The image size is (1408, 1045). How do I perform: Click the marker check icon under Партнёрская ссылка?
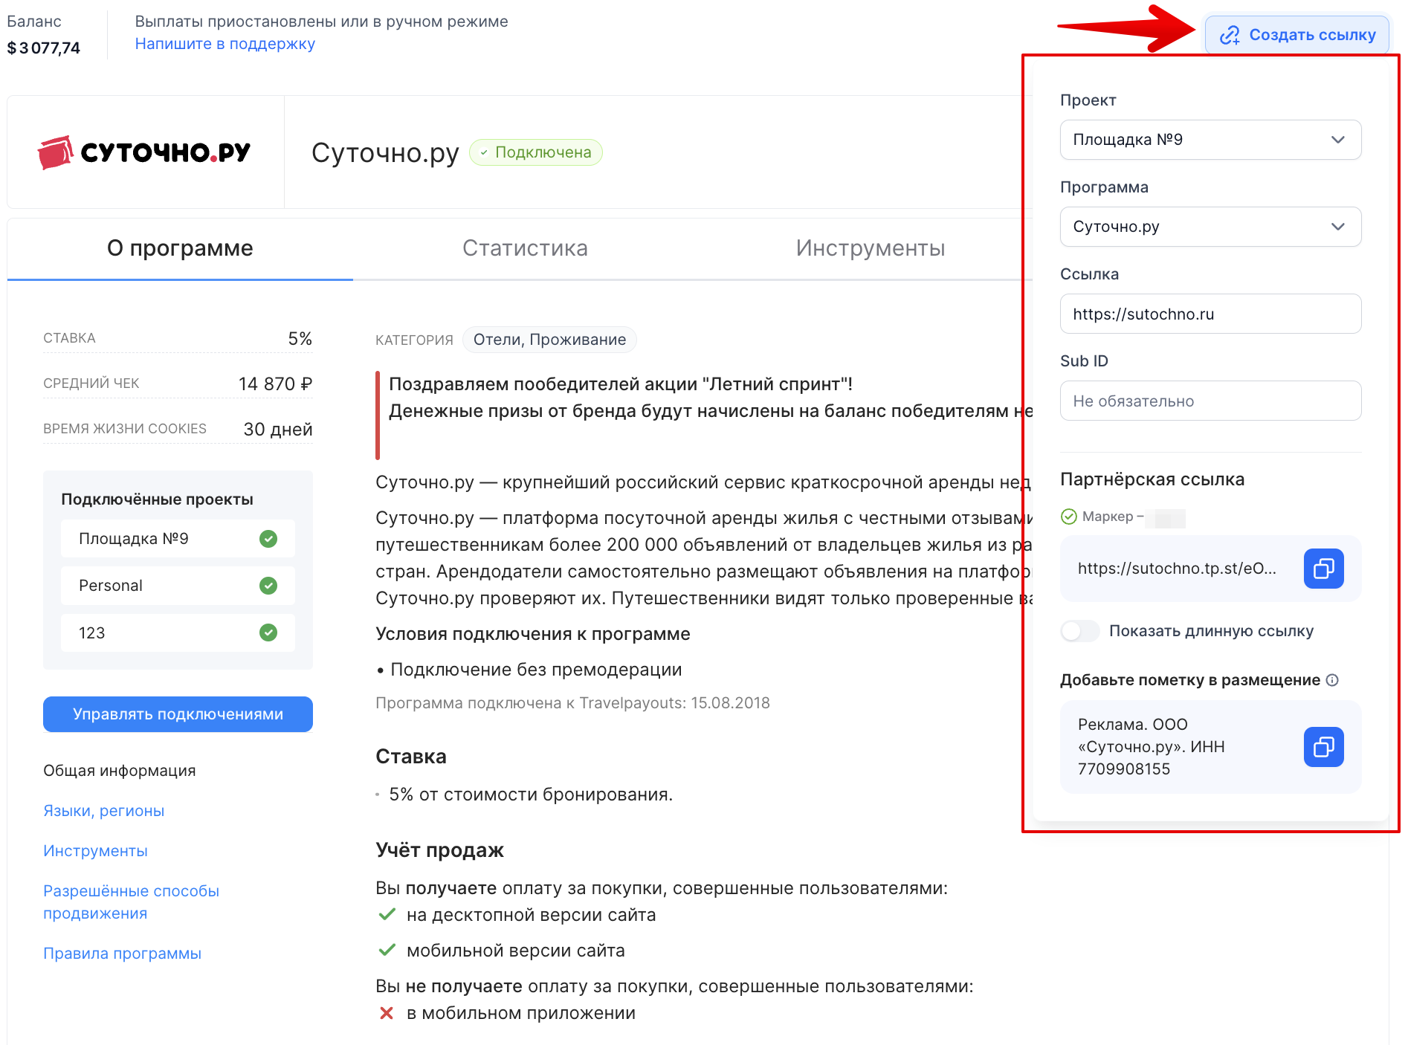(1069, 517)
